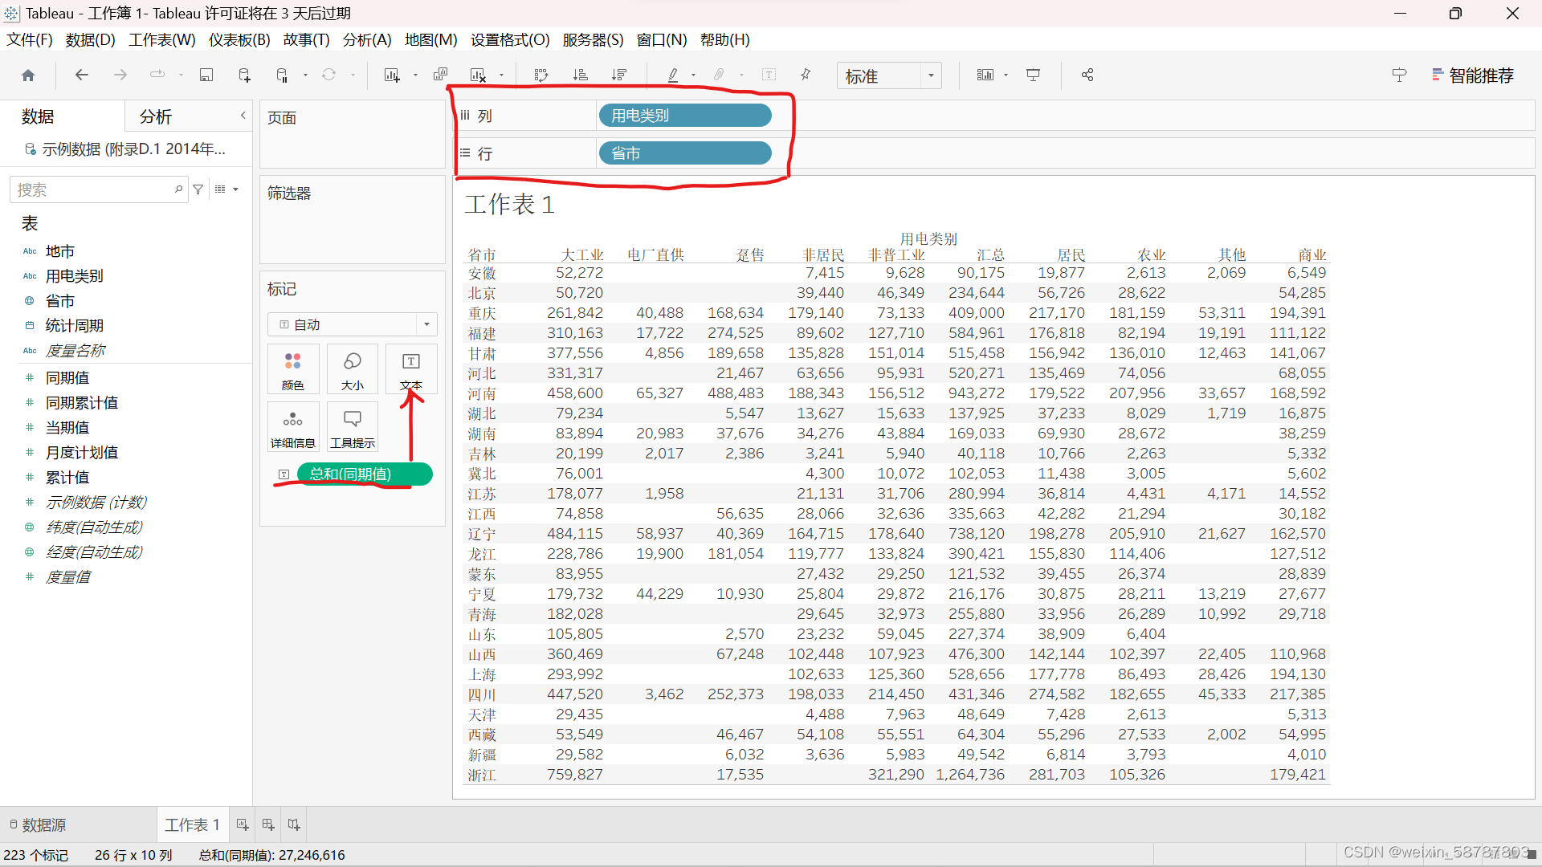
Task: Select the 大小 (Size) shelf icon
Action: (x=352, y=369)
